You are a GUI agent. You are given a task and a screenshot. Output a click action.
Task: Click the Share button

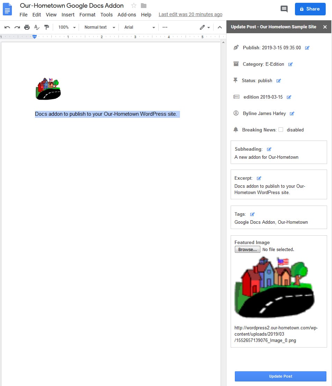coord(310,9)
